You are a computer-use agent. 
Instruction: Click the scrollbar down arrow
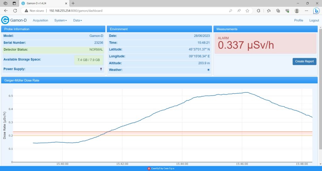tap(320, 164)
